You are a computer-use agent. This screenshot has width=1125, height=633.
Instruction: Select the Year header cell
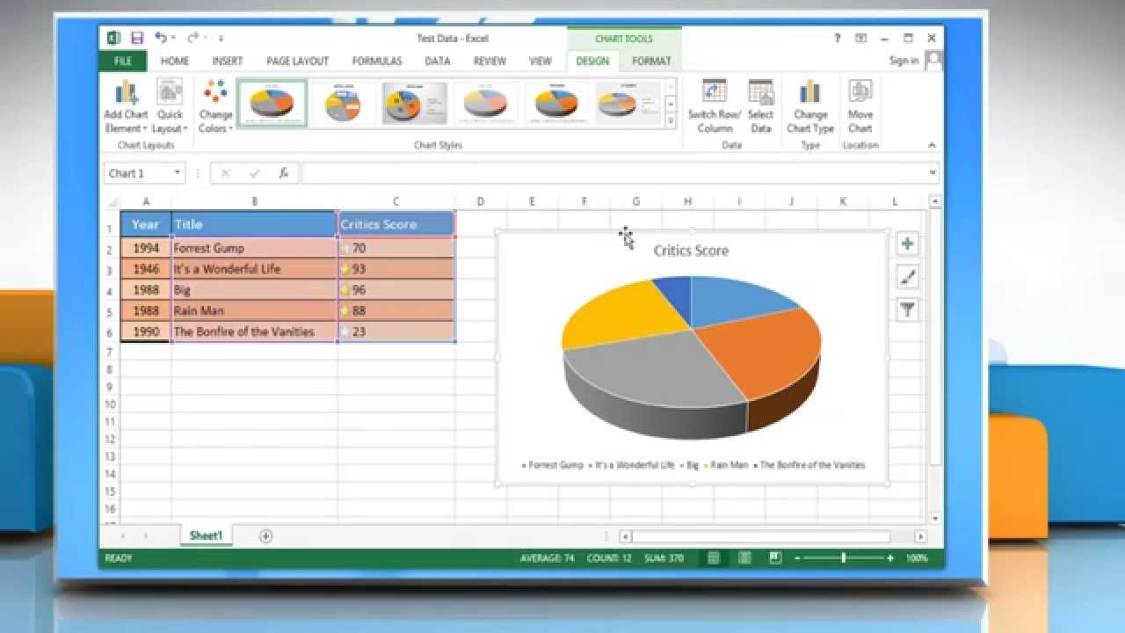pyautogui.click(x=146, y=224)
